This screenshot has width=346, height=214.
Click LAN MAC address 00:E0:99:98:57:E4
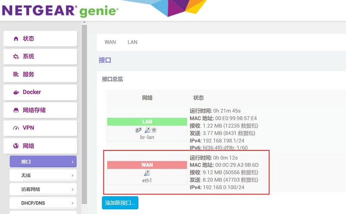[236, 118]
